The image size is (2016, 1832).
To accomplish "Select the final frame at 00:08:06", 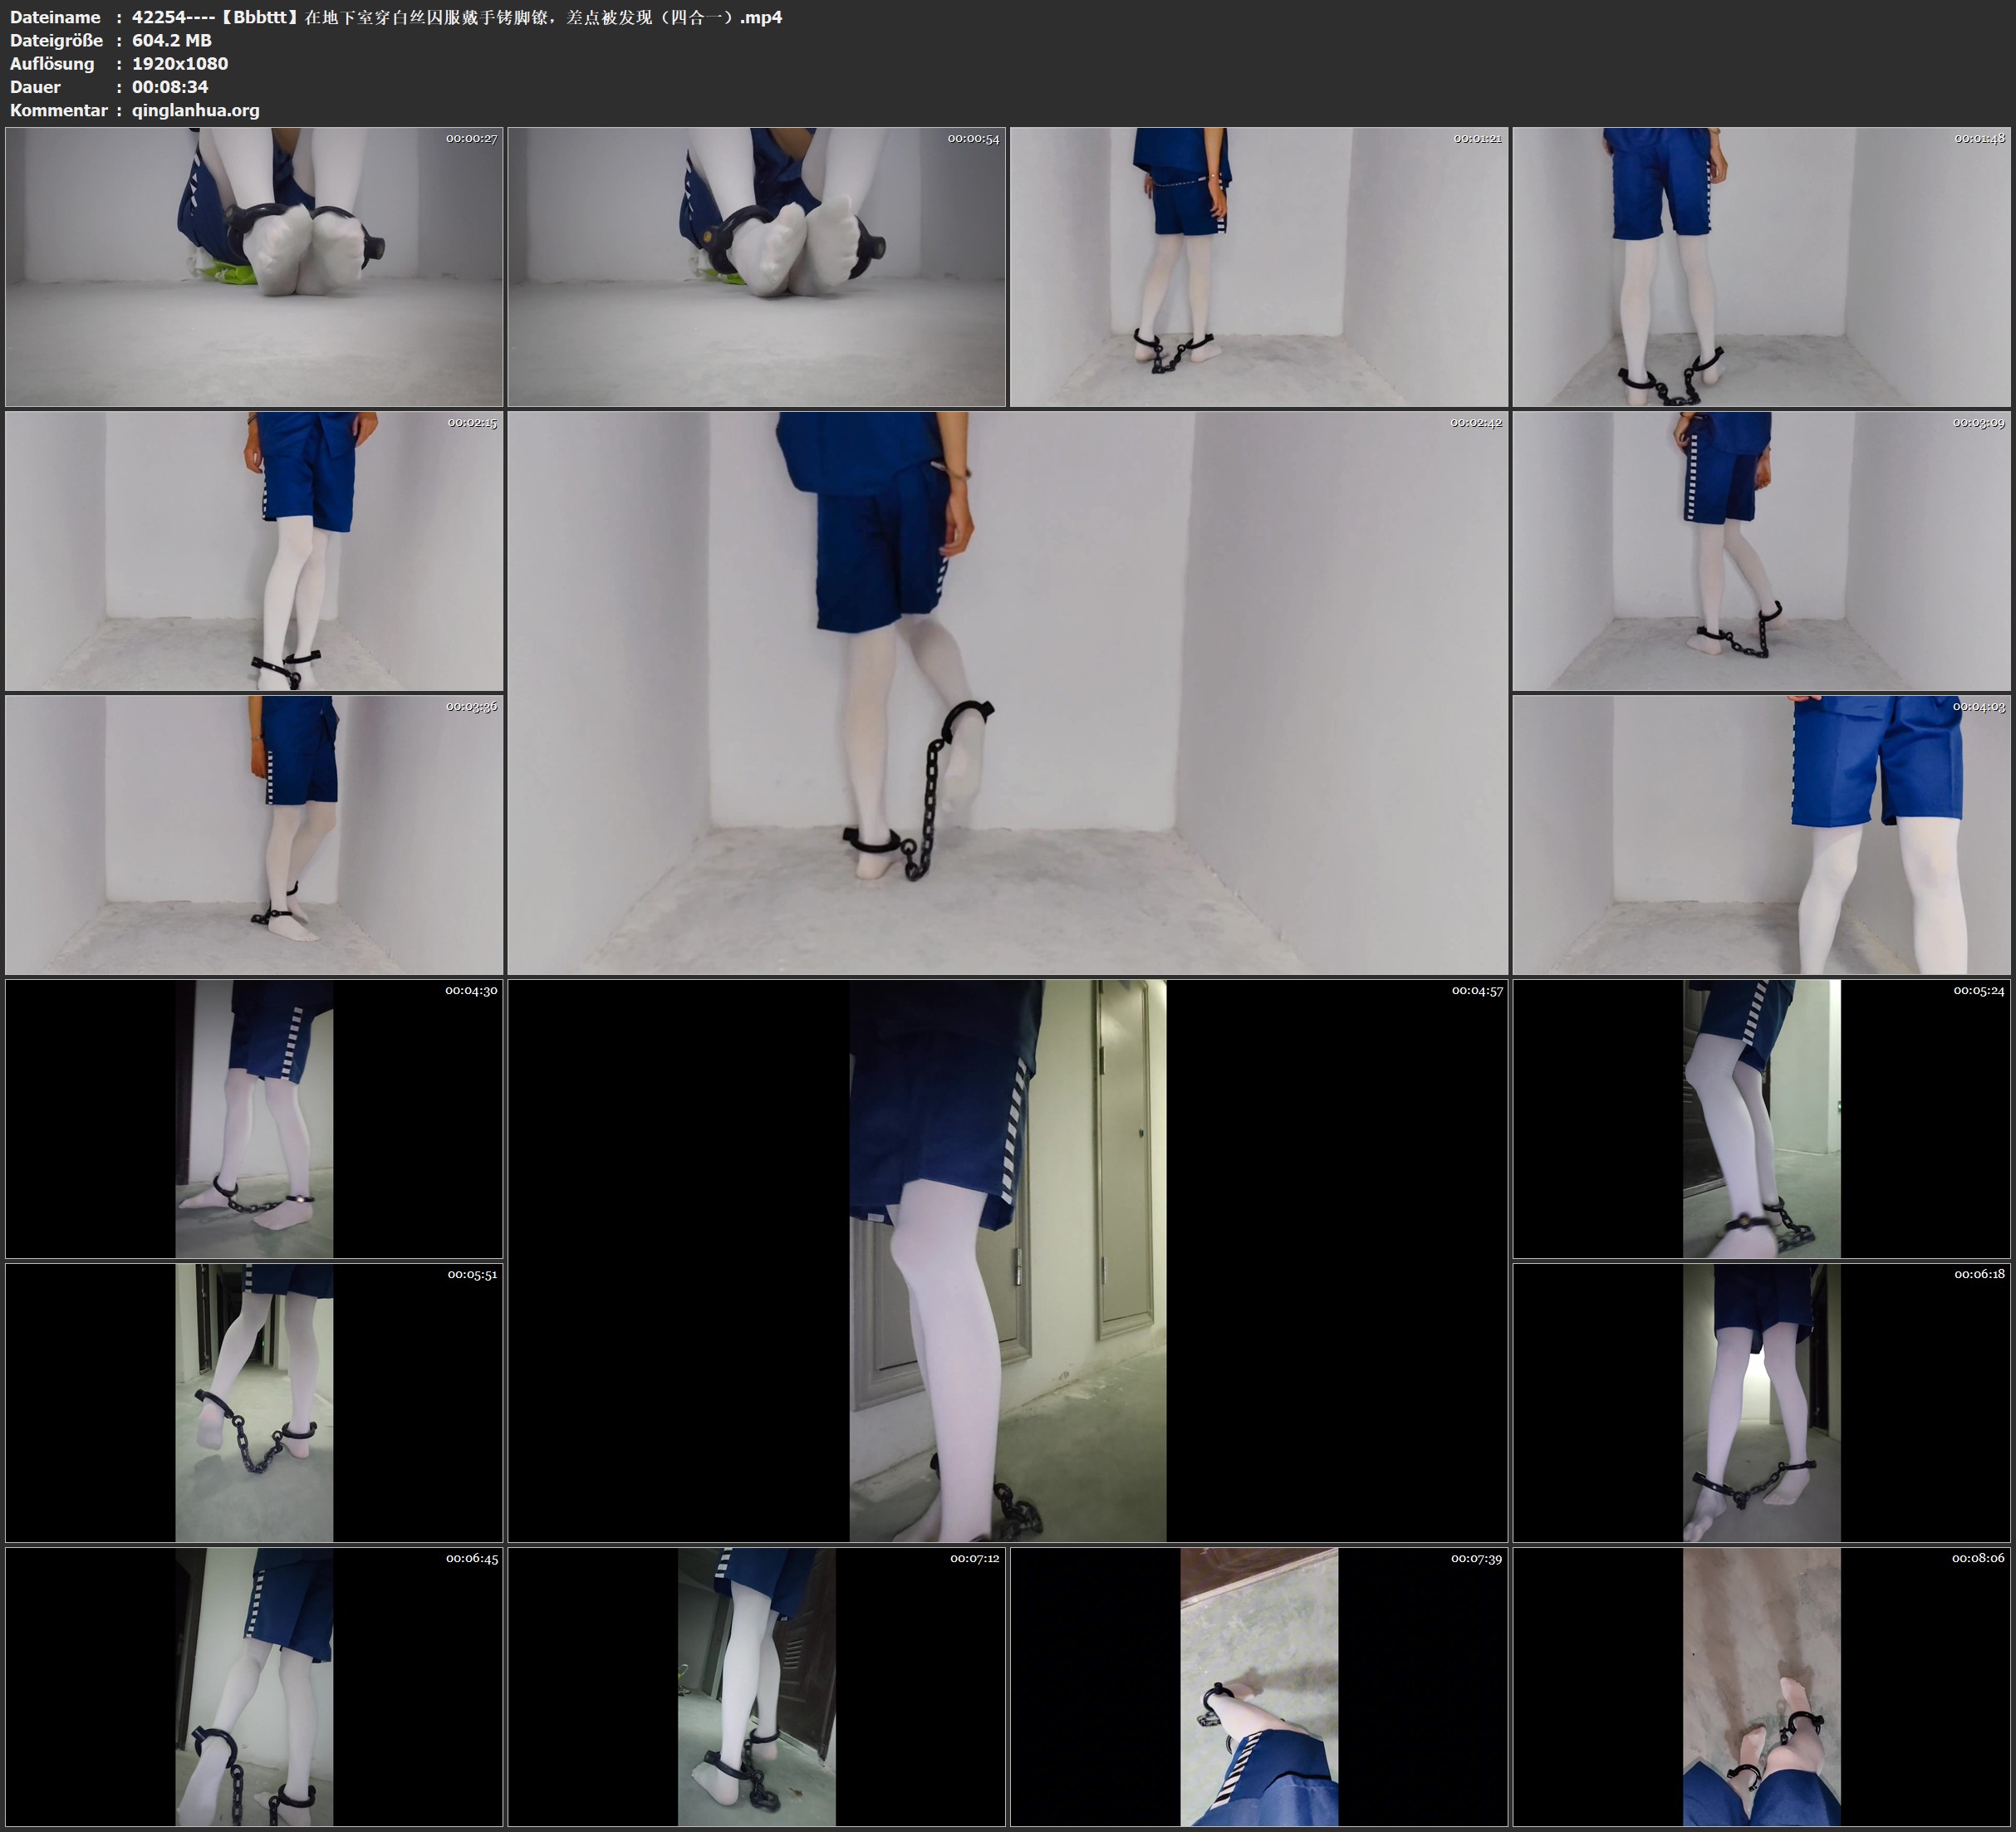I will point(1761,1687).
